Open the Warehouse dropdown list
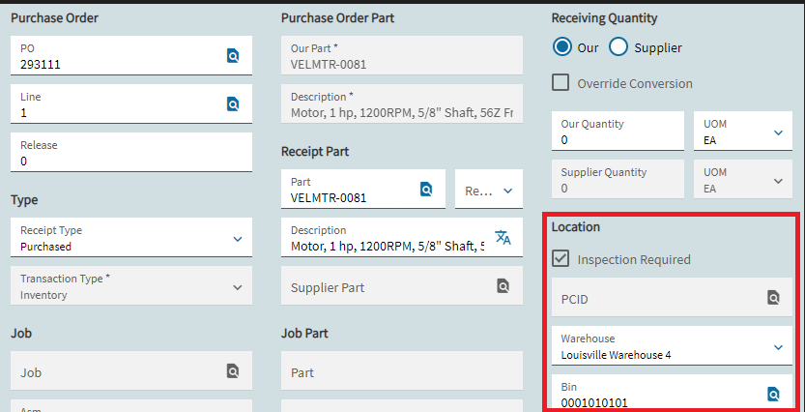The image size is (805, 412). [779, 346]
